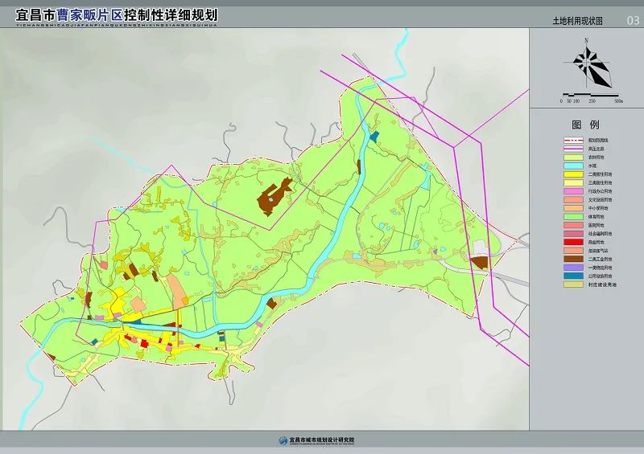This screenshot has width=644, height=454.
Task: Click the planning boundary line legend symbol
Action: pos(573,140)
